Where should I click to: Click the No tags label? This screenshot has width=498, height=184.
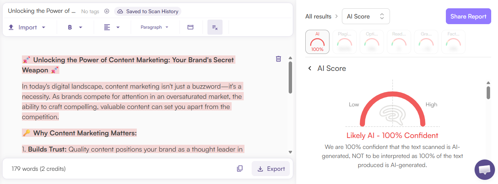pos(90,11)
